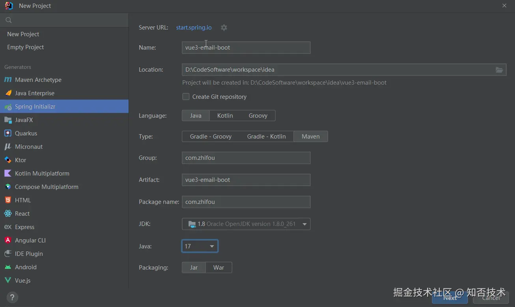515x307 pixels.
Task: Click into the Name field
Action: pyautogui.click(x=246, y=48)
